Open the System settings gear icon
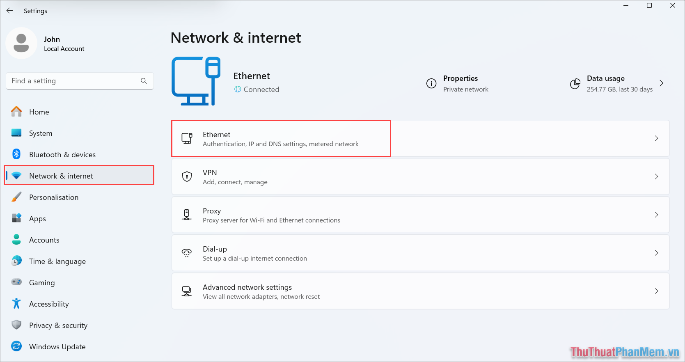Viewport: 685px width, 362px height. pos(16,133)
